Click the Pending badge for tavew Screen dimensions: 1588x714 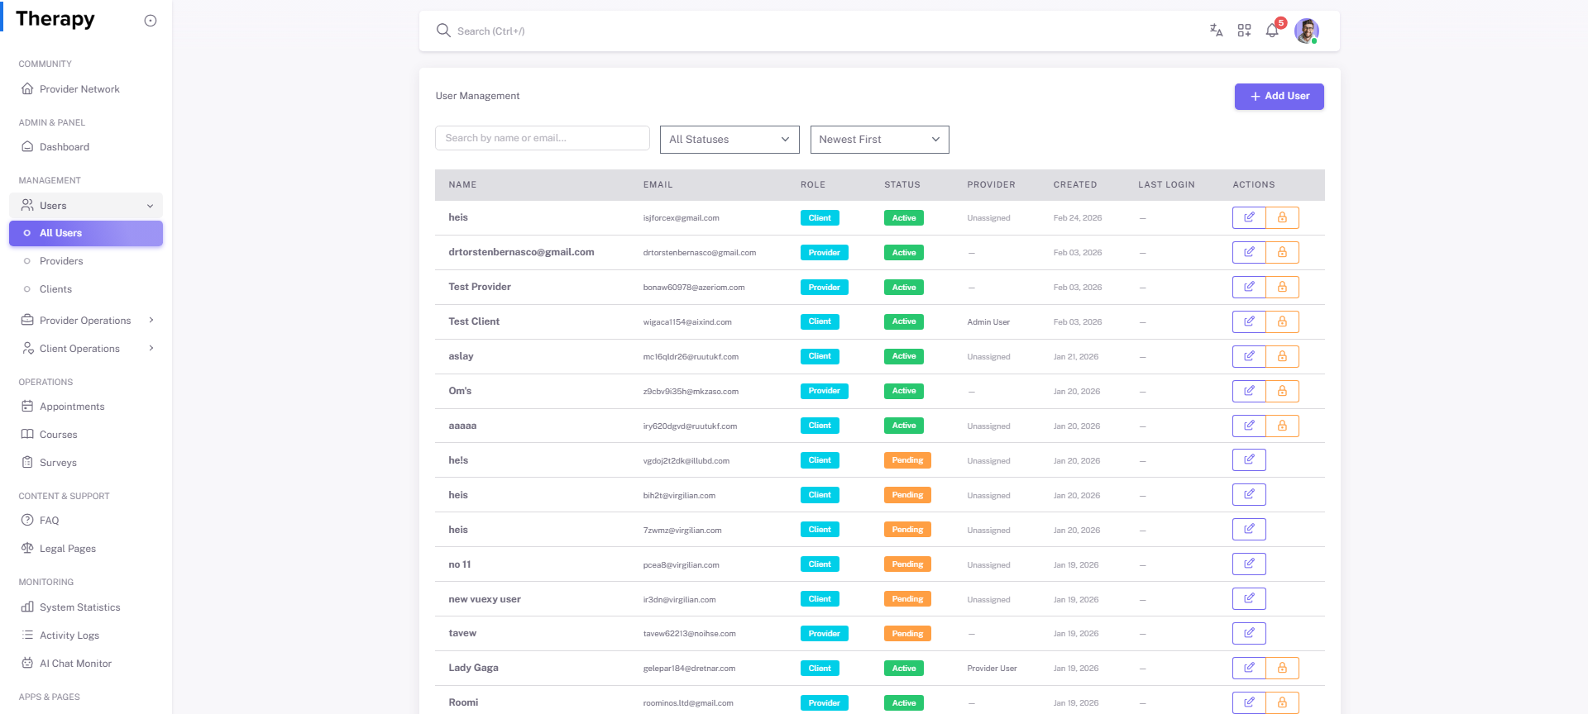click(x=907, y=634)
